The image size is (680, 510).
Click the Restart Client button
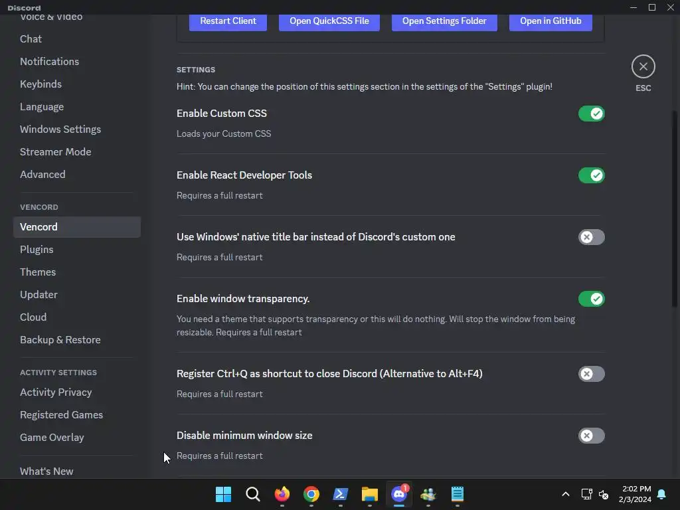pos(228,21)
